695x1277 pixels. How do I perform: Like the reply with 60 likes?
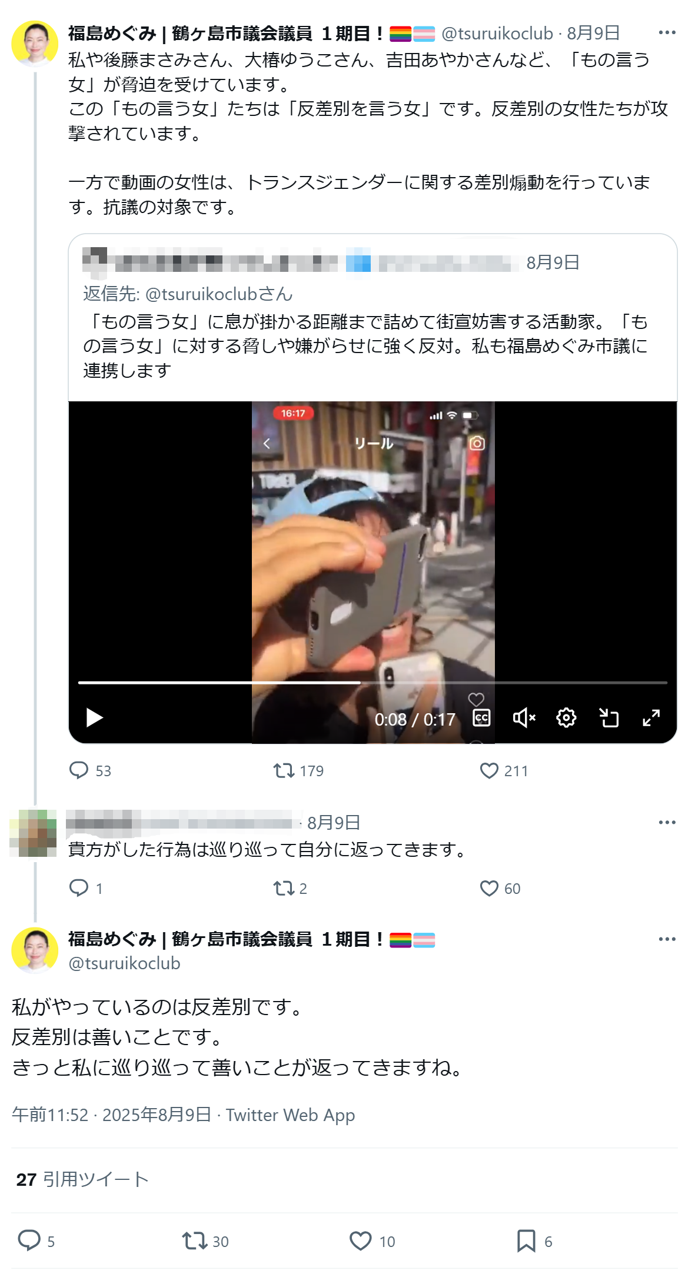click(489, 888)
